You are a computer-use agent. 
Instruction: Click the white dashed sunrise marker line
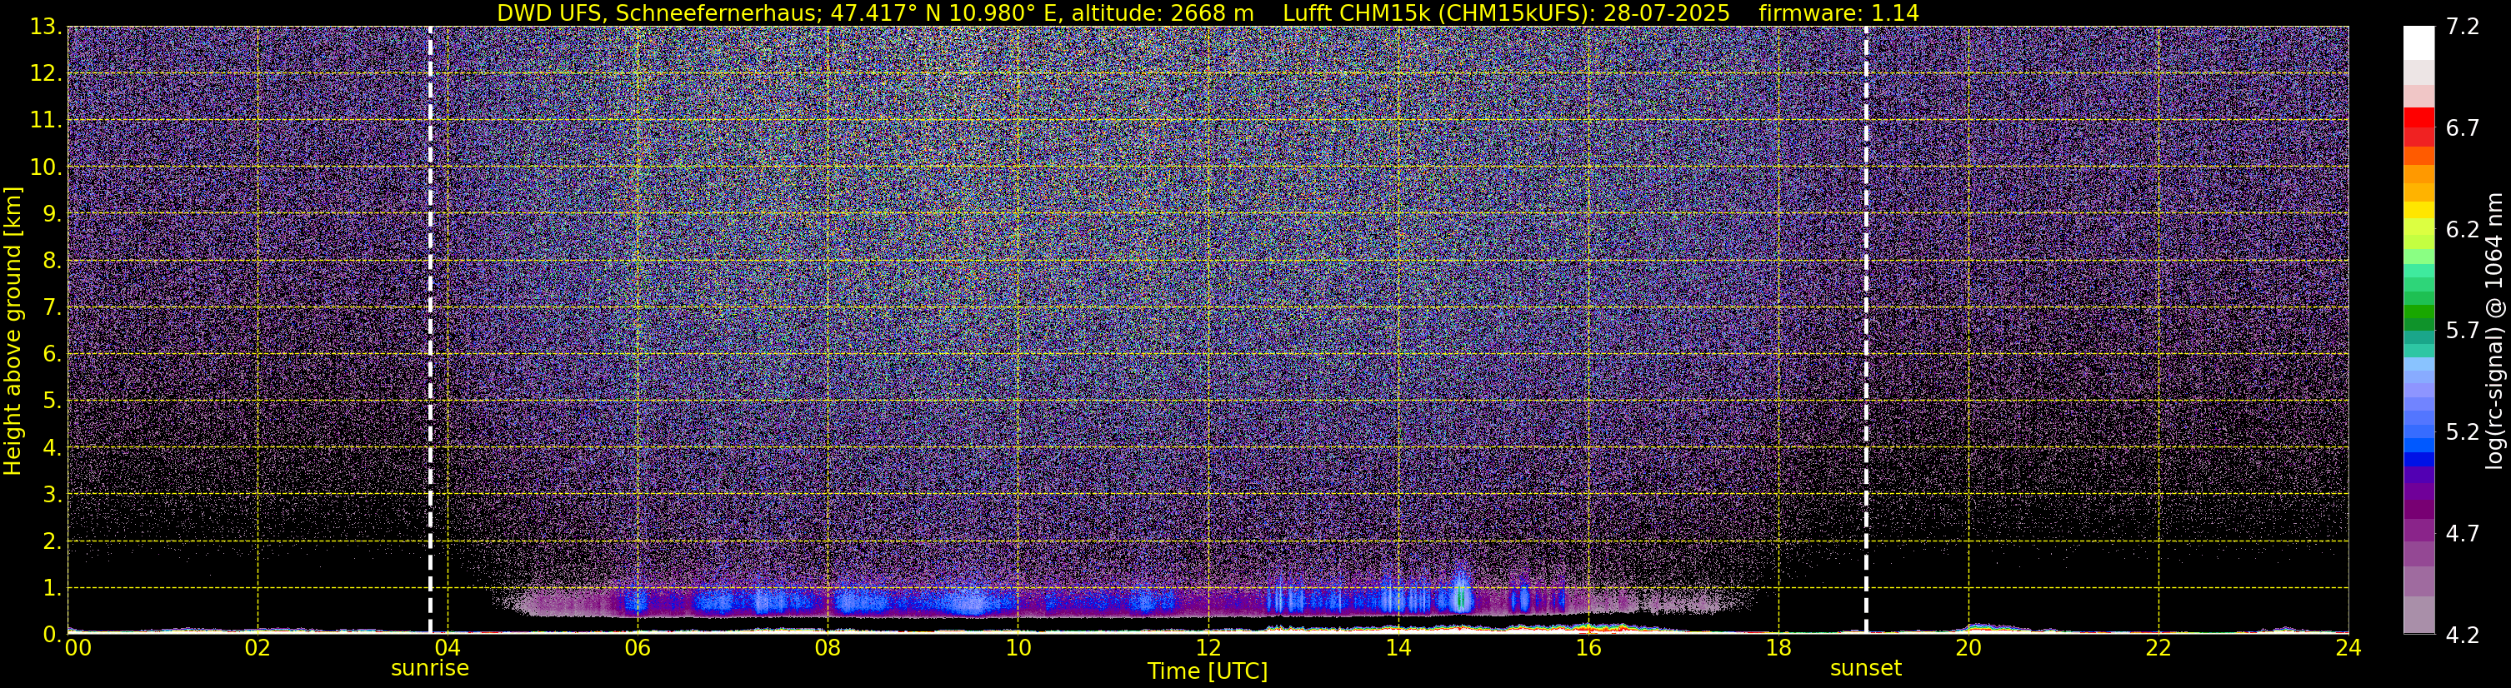coord(430,331)
